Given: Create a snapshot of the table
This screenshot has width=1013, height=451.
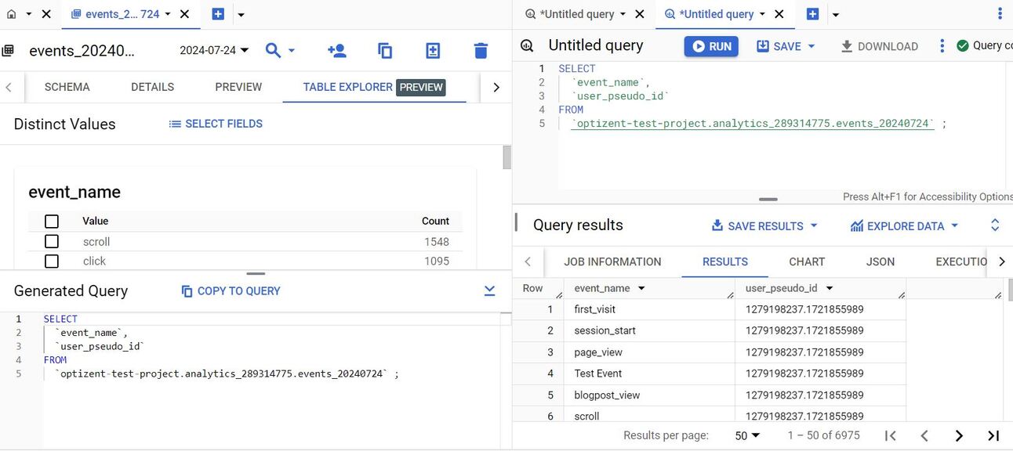Looking at the screenshot, I should pyautogui.click(x=432, y=49).
